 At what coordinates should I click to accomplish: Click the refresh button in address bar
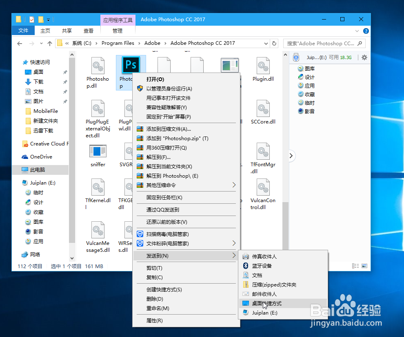pyautogui.click(x=274, y=44)
